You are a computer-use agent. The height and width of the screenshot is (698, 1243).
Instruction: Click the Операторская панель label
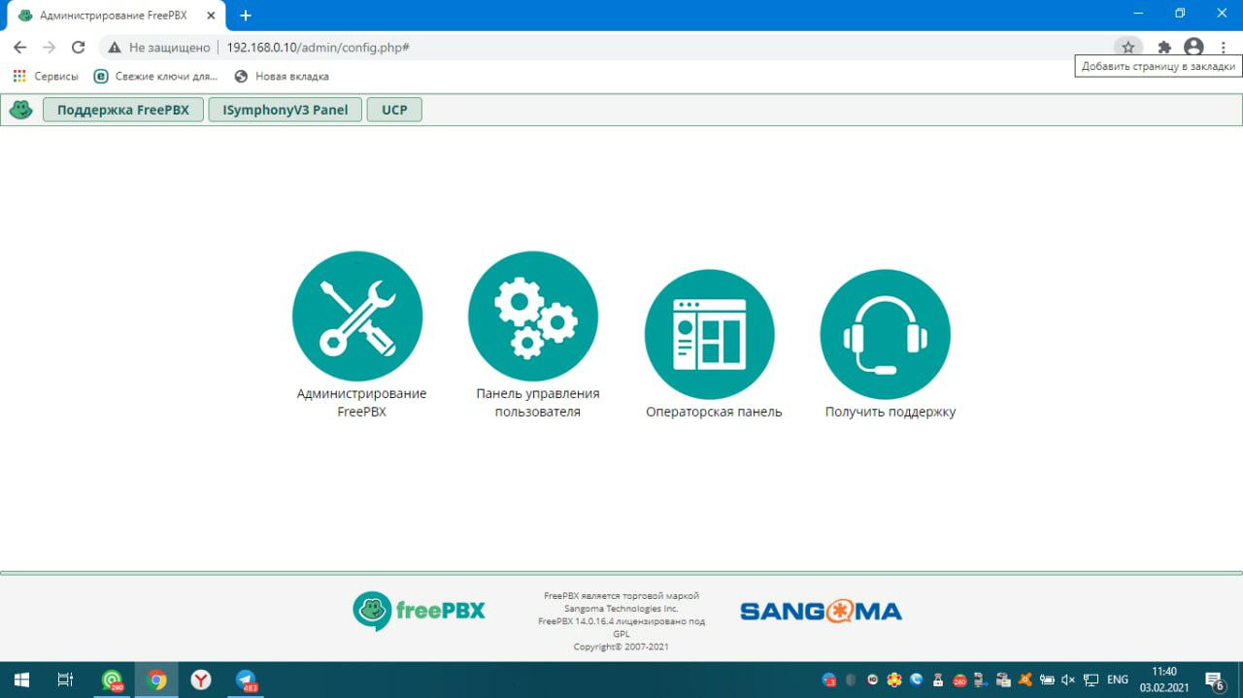tap(714, 412)
